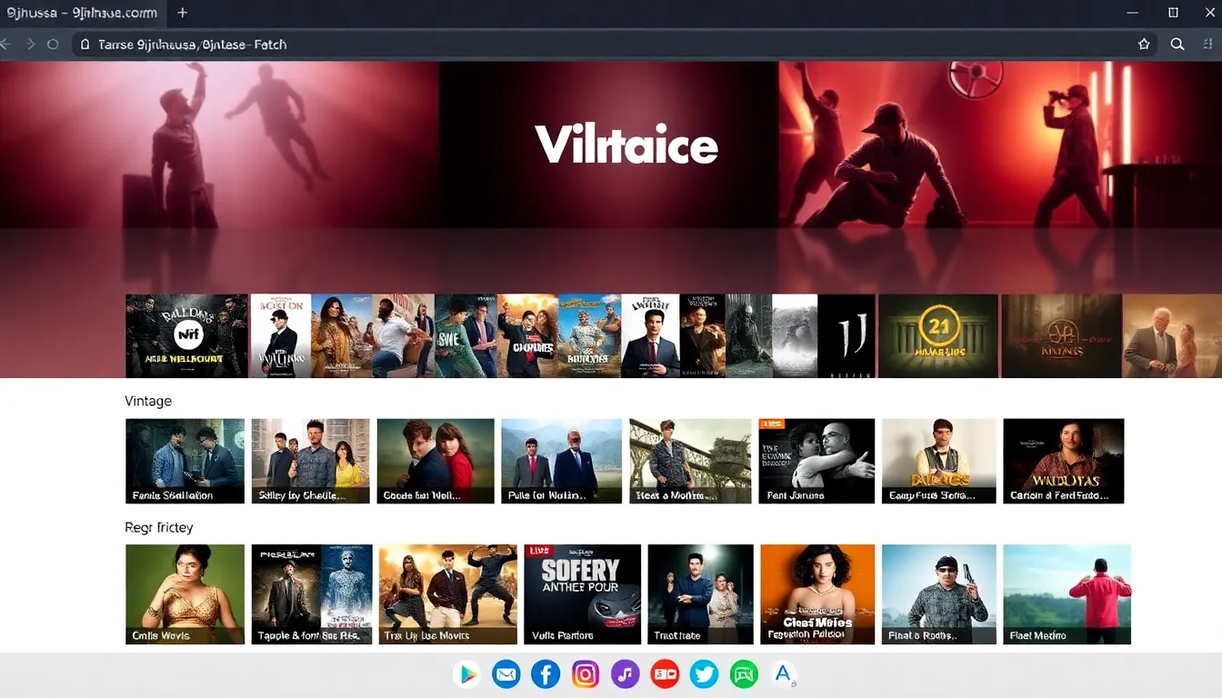Click the blue Mail envelope icon
The width and height of the screenshot is (1222, 698).
click(506, 674)
